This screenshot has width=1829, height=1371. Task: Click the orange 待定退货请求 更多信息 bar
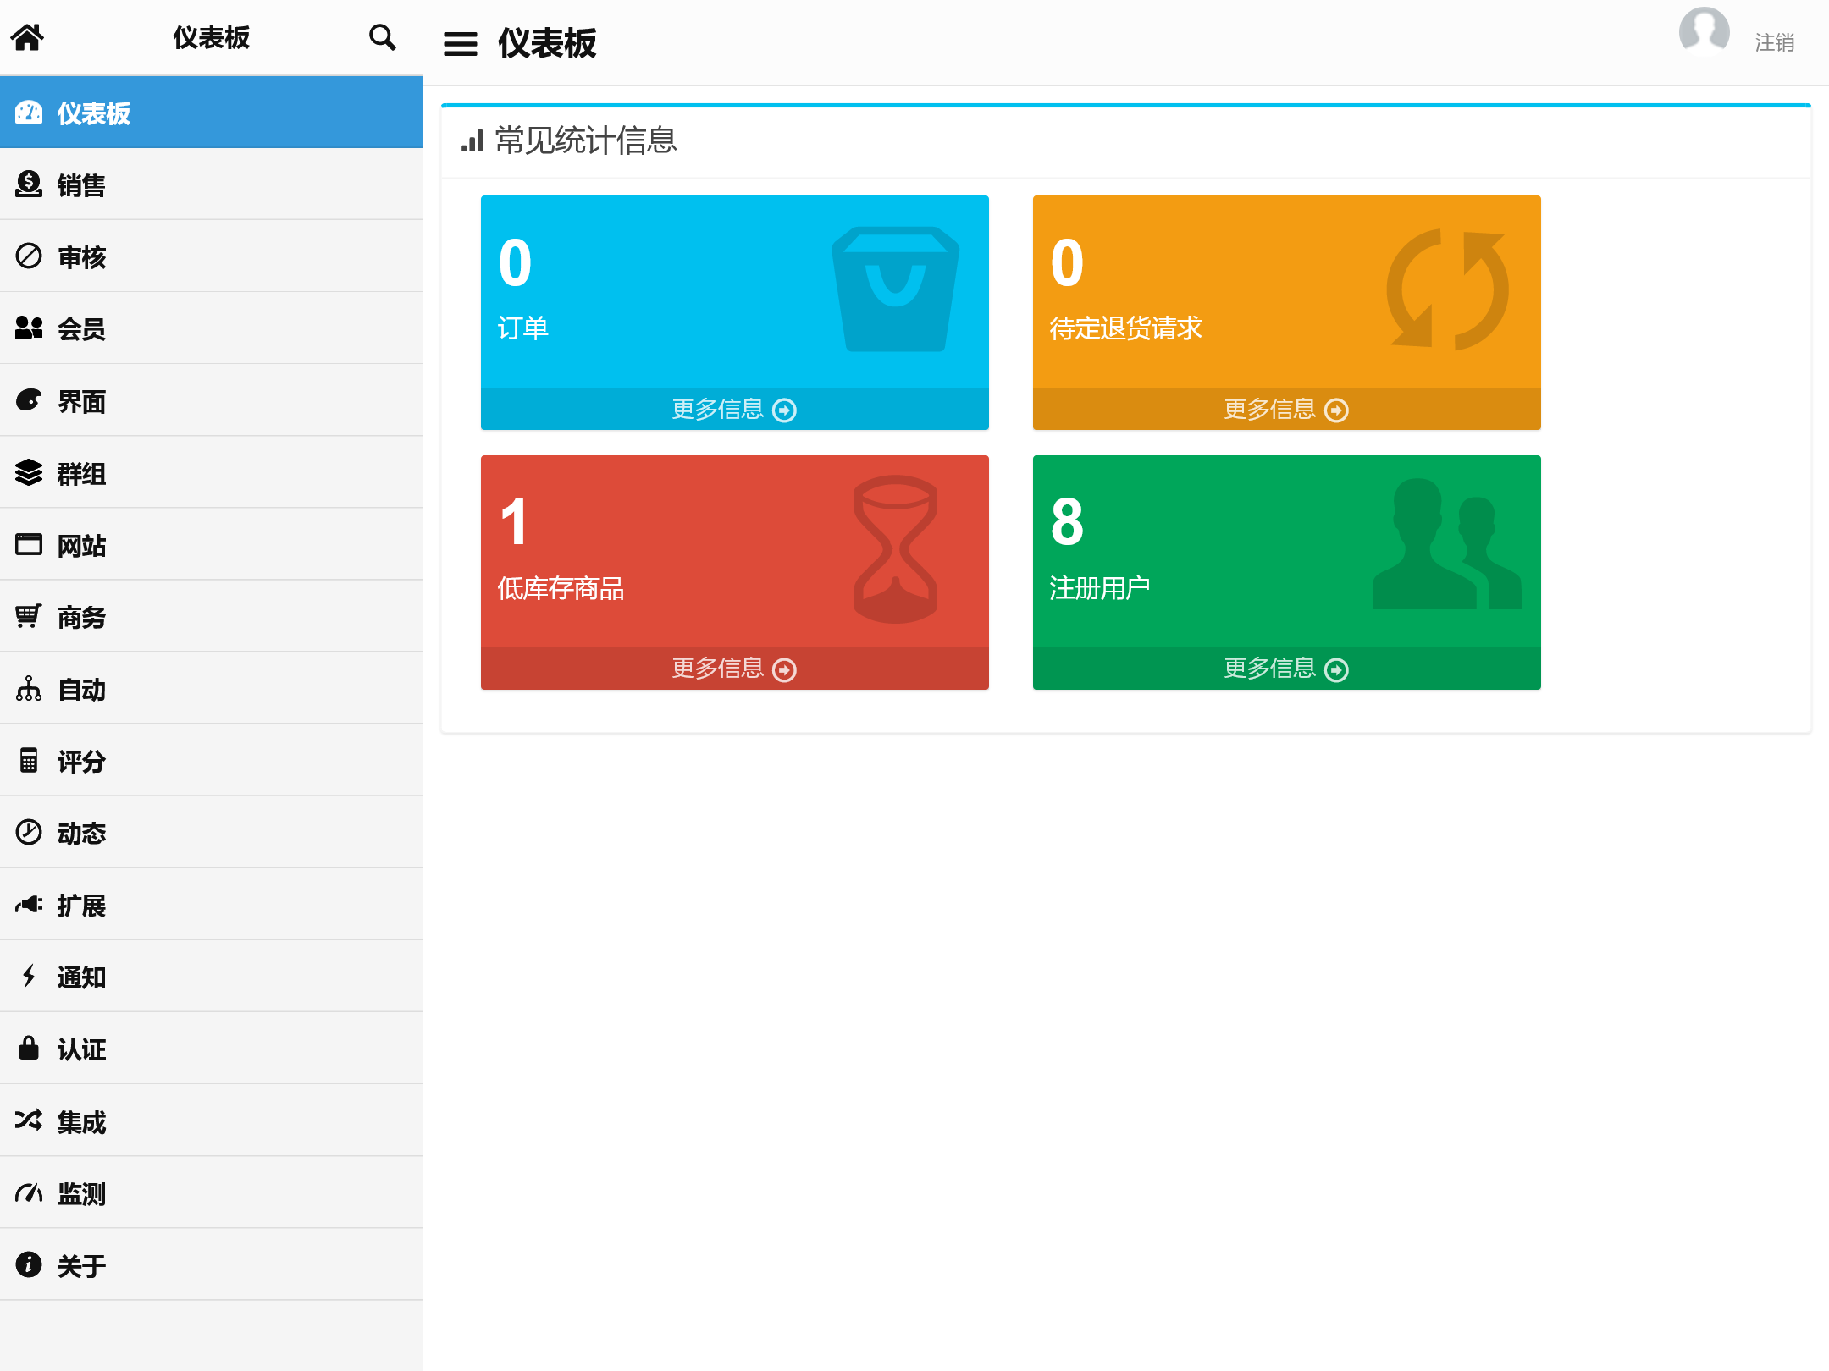point(1285,410)
